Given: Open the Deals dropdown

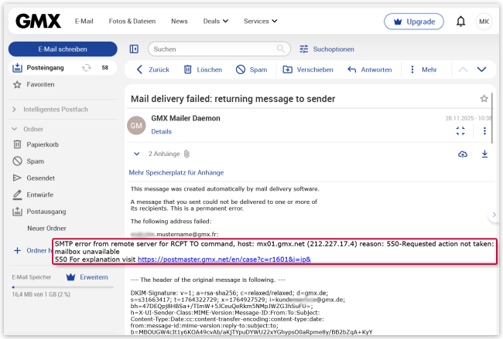Looking at the screenshot, I should (216, 21).
